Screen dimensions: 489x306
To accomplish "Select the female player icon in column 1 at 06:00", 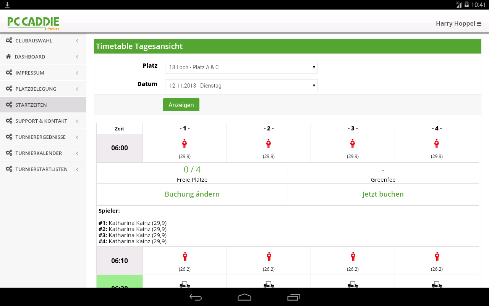I will pyautogui.click(x=185, y=143).
